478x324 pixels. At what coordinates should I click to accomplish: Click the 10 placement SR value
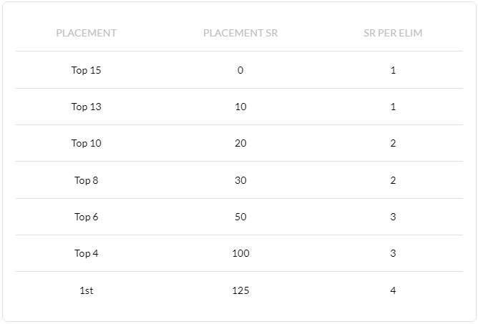click(x=240, y=107)
